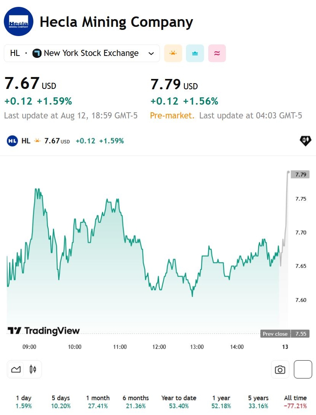316x415 pixels.
Task: Take a chart snapshot with the camera icon
Action: click(280, 370)
